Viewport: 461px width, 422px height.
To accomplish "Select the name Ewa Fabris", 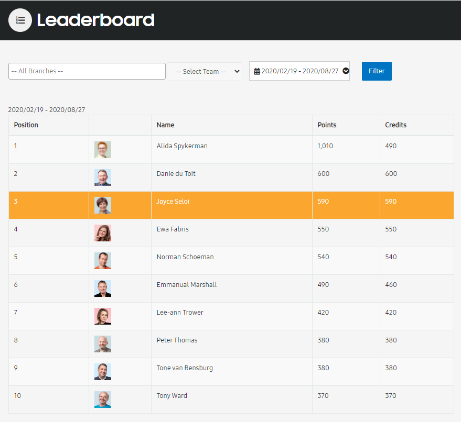I will (173, 229).
